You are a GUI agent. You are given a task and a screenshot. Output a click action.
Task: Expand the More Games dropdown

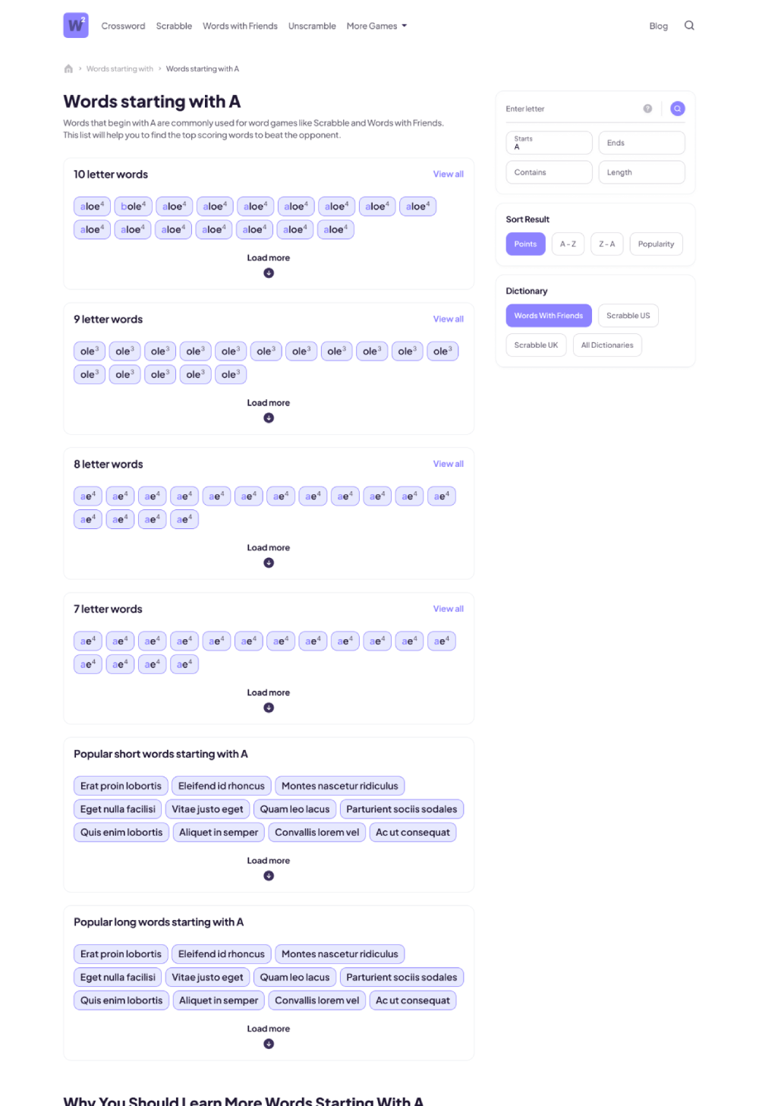[x=376, y=26]
